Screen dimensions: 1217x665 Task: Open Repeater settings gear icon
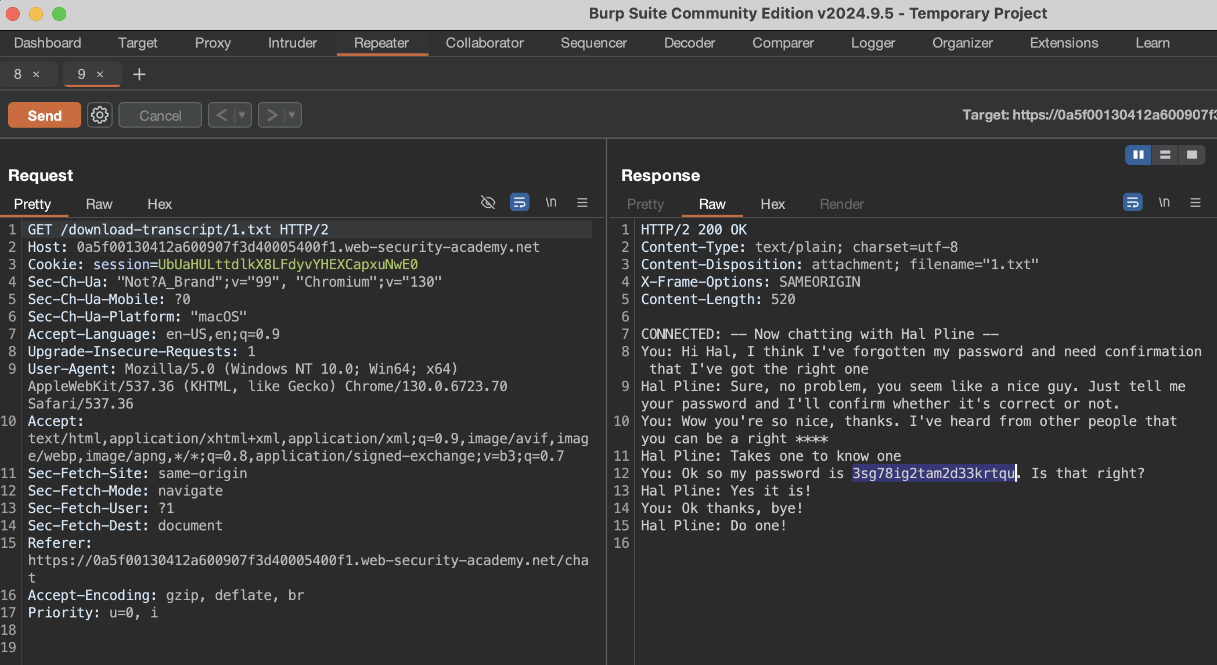(x=100, y=115)
